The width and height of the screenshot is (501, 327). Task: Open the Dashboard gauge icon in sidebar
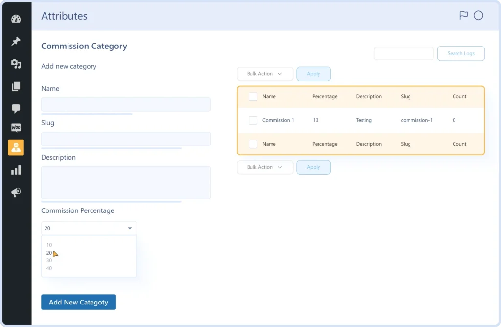(16, 20)
